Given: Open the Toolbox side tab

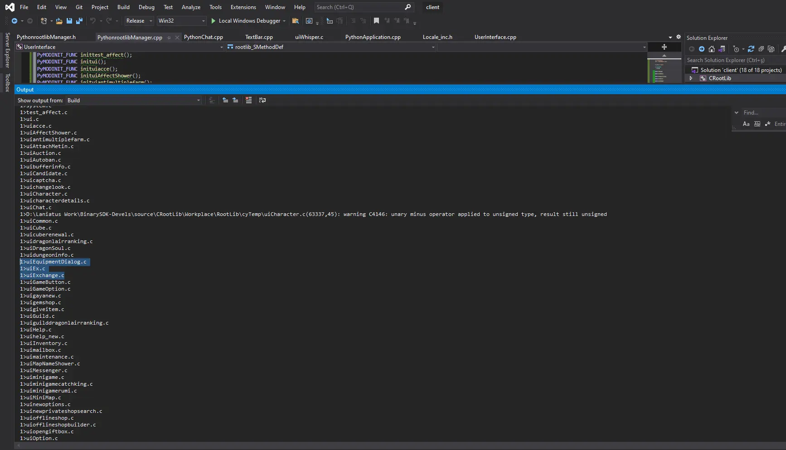Looking at the screenshot, I should [x=7, y=82].
